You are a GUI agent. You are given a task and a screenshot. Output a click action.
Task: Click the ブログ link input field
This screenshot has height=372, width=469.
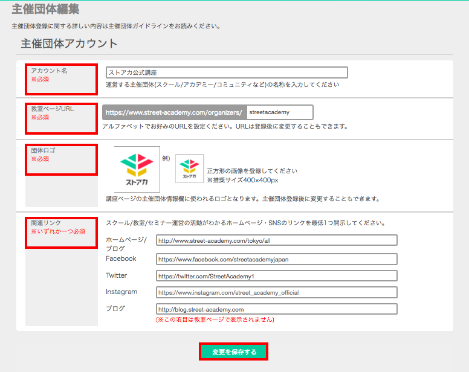(277, 309)
